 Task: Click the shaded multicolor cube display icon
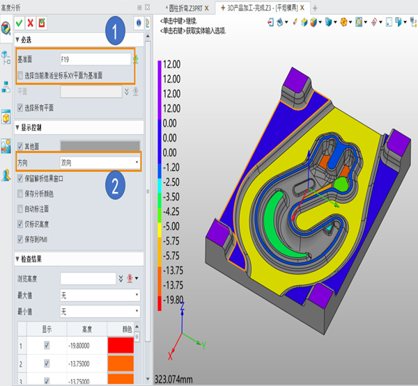[313, 22]
